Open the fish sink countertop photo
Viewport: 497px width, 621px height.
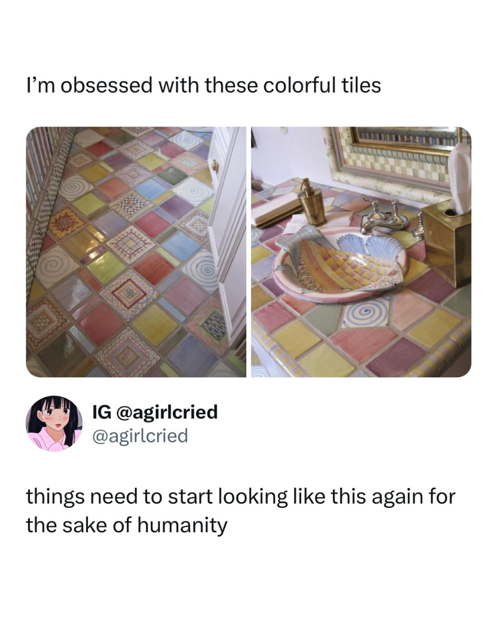pyautogui.click(x=361, y=252)
